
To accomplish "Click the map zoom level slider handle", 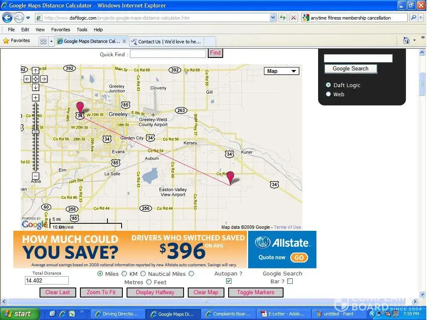I will tap(36, 132).
